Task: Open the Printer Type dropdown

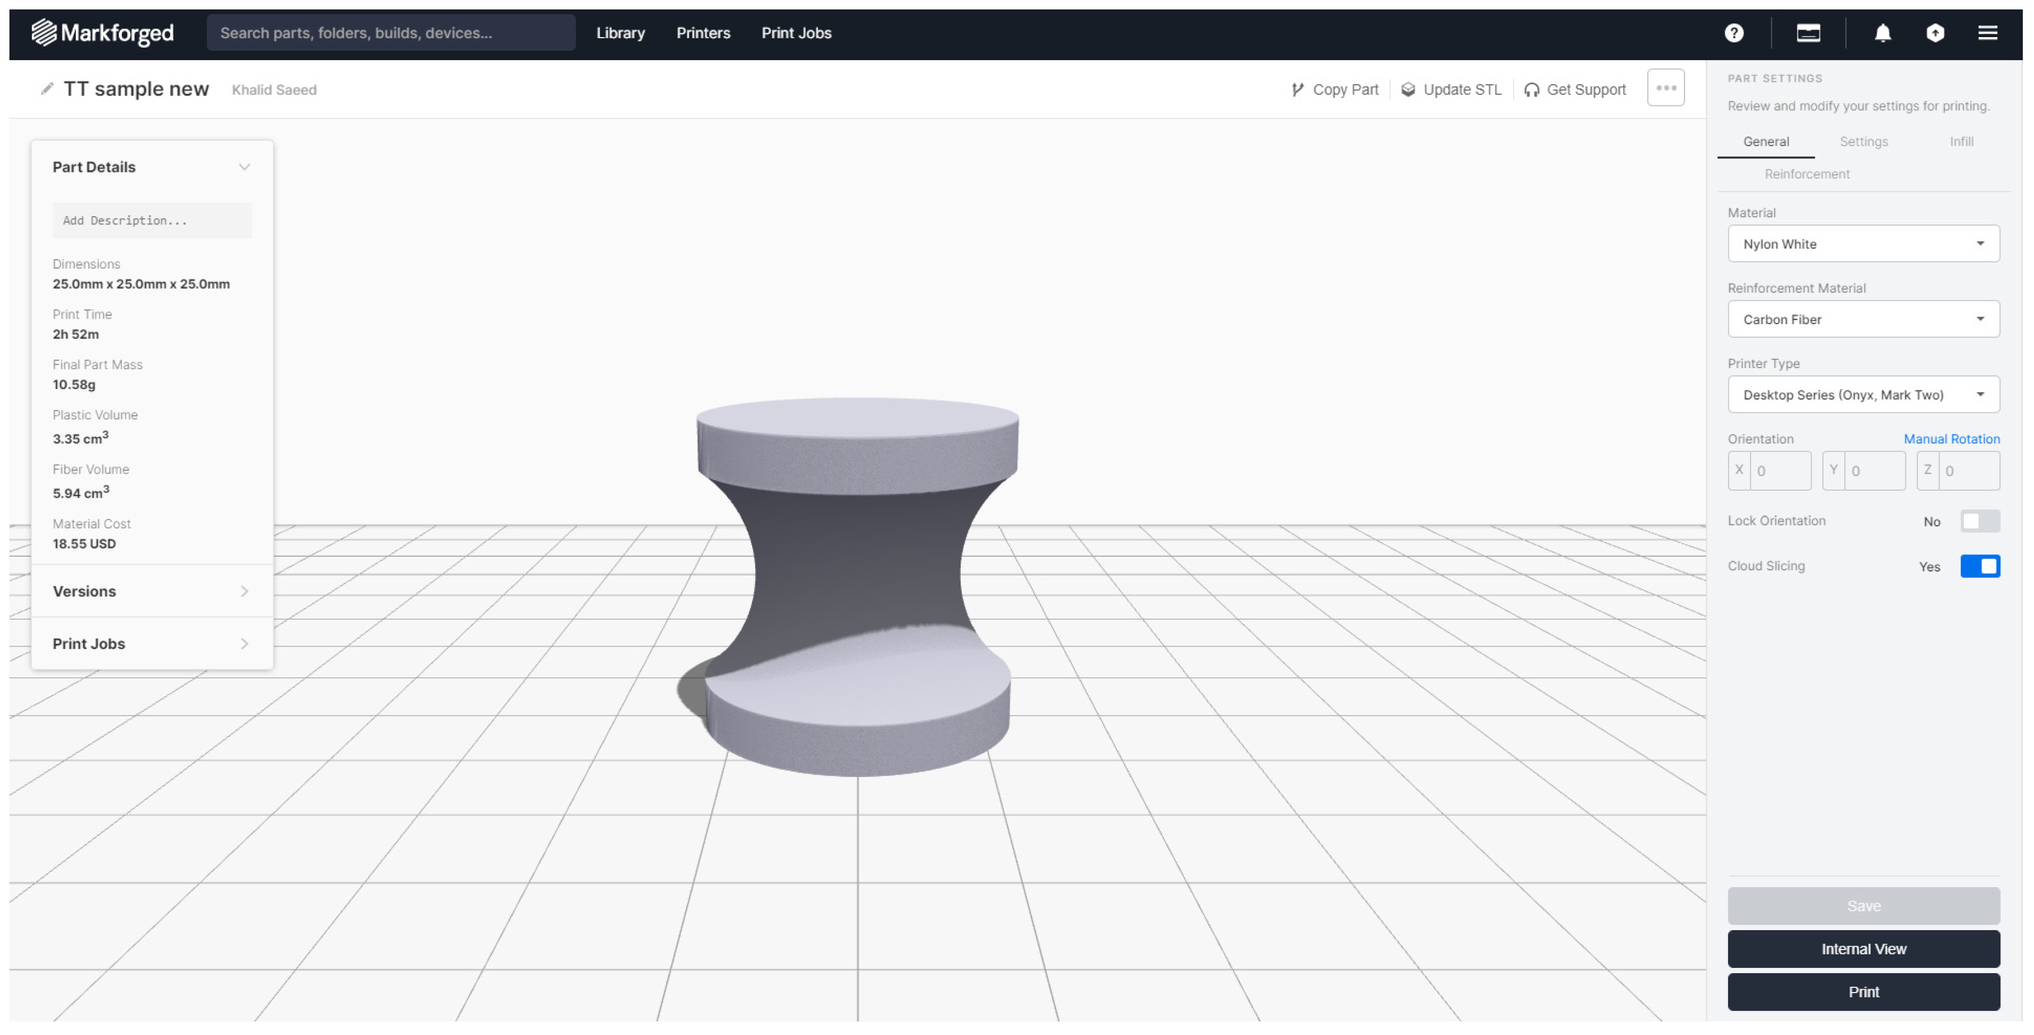Action: [1862, 395]
